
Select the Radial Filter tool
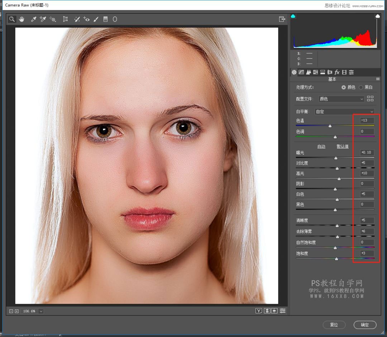point(115,19)
